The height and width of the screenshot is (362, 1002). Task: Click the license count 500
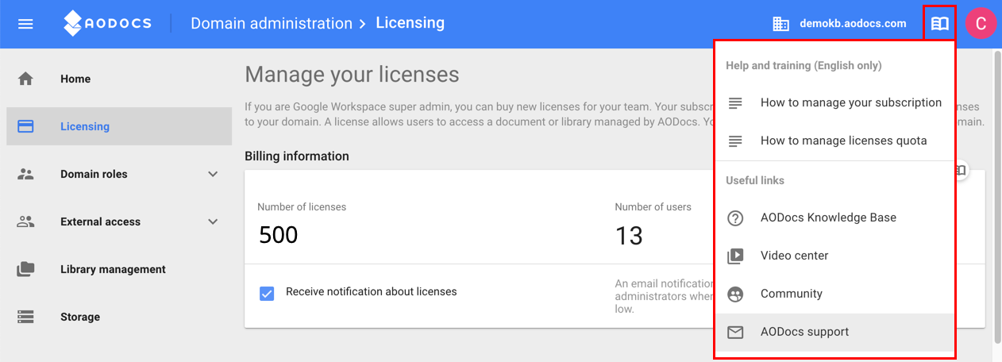pos(279,235)
